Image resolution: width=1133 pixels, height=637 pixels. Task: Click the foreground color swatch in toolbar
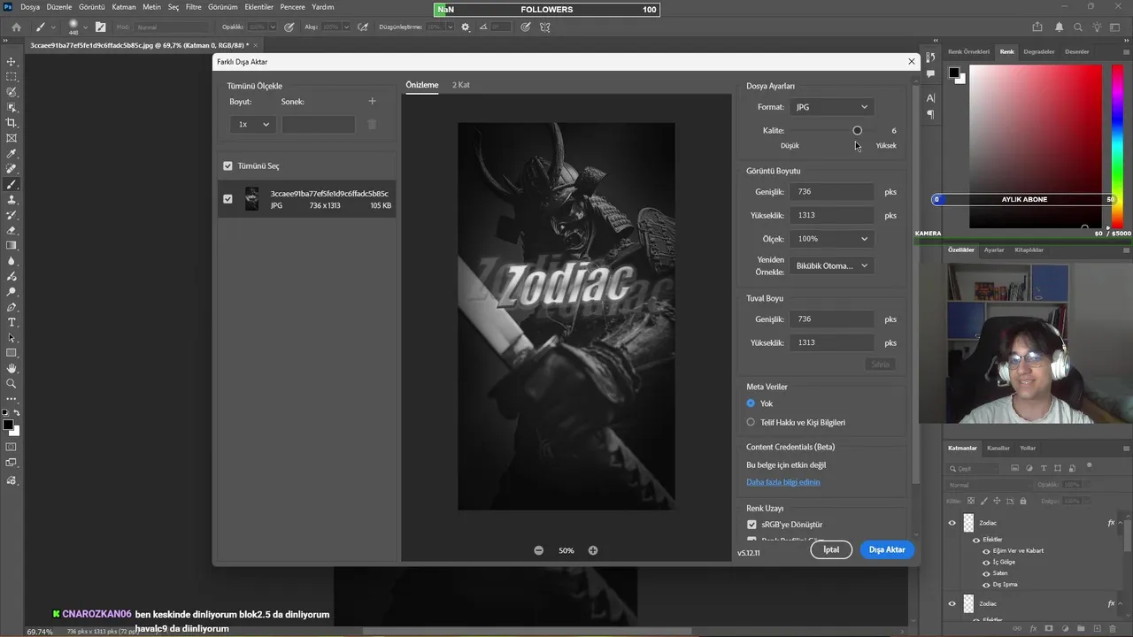[8, 426]
